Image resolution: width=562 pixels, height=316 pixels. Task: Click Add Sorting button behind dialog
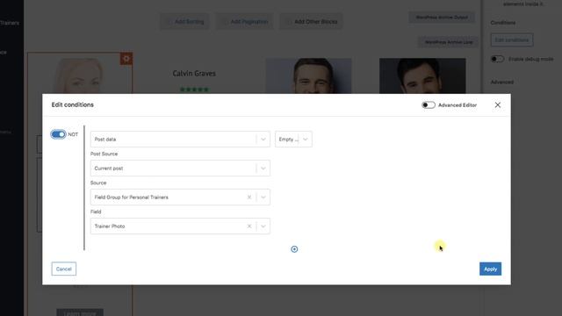click(x=185, y=21)
